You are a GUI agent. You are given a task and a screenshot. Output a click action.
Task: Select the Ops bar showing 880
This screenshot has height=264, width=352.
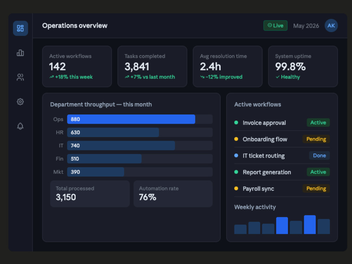(x=131, y=119)
